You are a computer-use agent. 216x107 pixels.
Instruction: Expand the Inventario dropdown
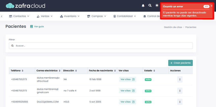click(x=70, y=16)
